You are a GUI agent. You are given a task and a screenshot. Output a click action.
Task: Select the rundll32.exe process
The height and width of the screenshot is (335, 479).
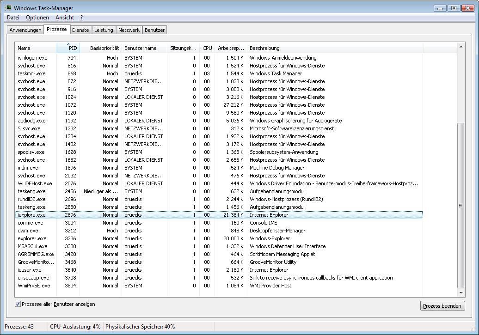219,199
